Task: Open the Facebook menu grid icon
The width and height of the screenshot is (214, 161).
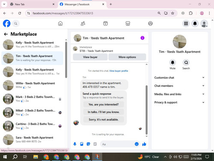Action: point(186,24)
